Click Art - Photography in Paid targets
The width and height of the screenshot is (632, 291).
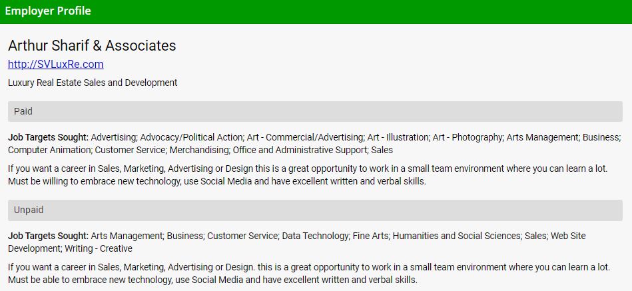[468, 137]
